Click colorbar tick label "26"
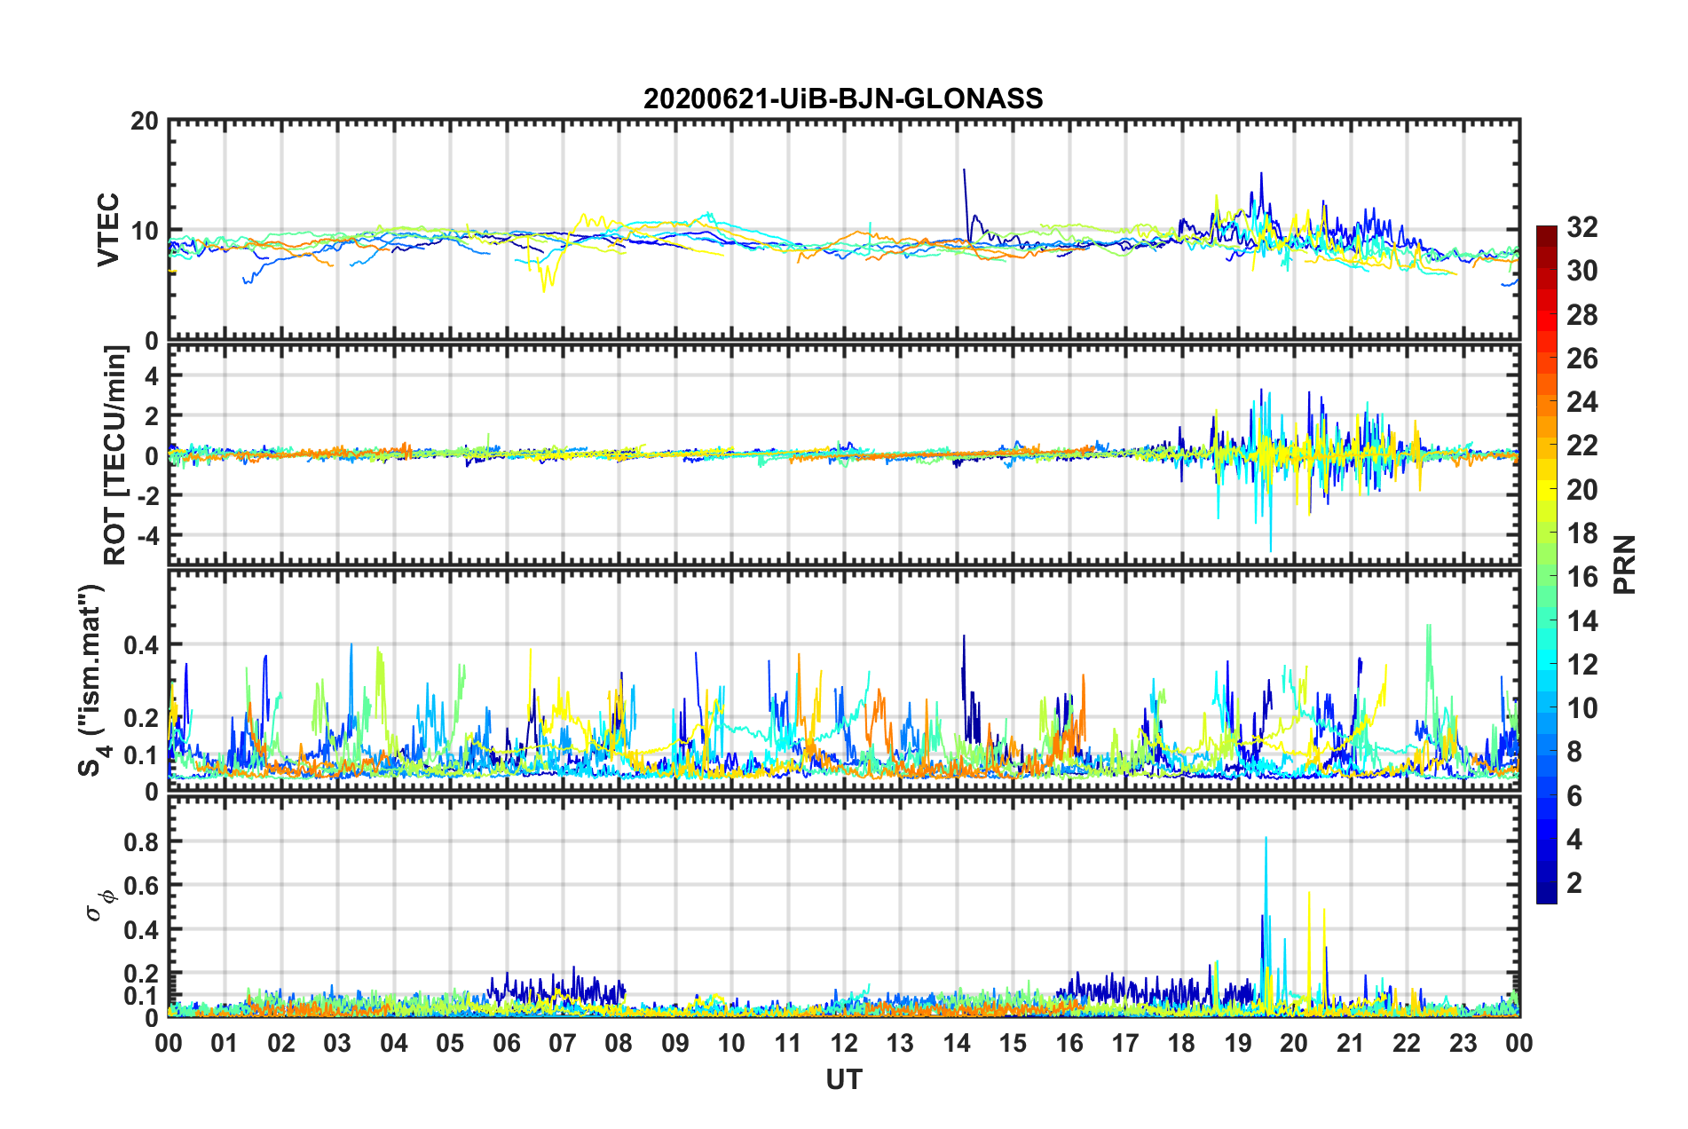 [1582, 359]
